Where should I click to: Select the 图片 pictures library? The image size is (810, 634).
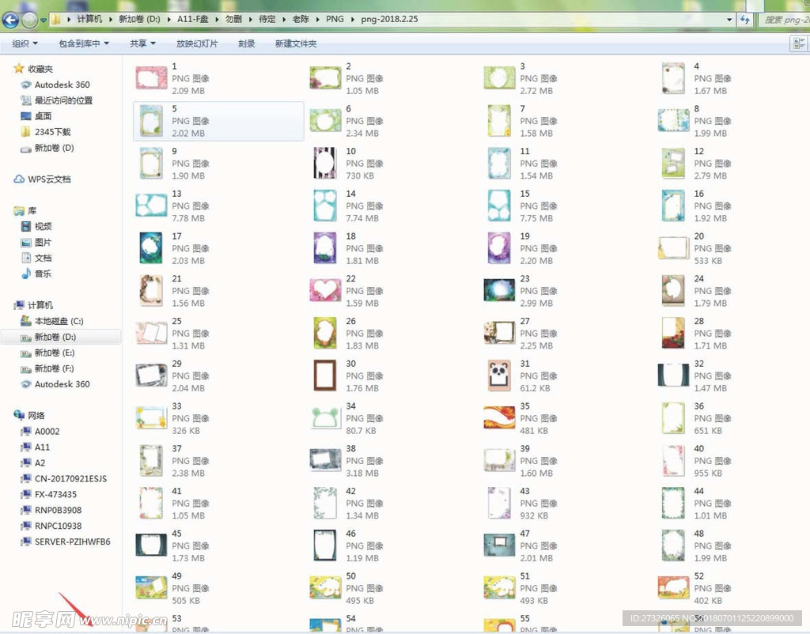click(x=43, y=242)
